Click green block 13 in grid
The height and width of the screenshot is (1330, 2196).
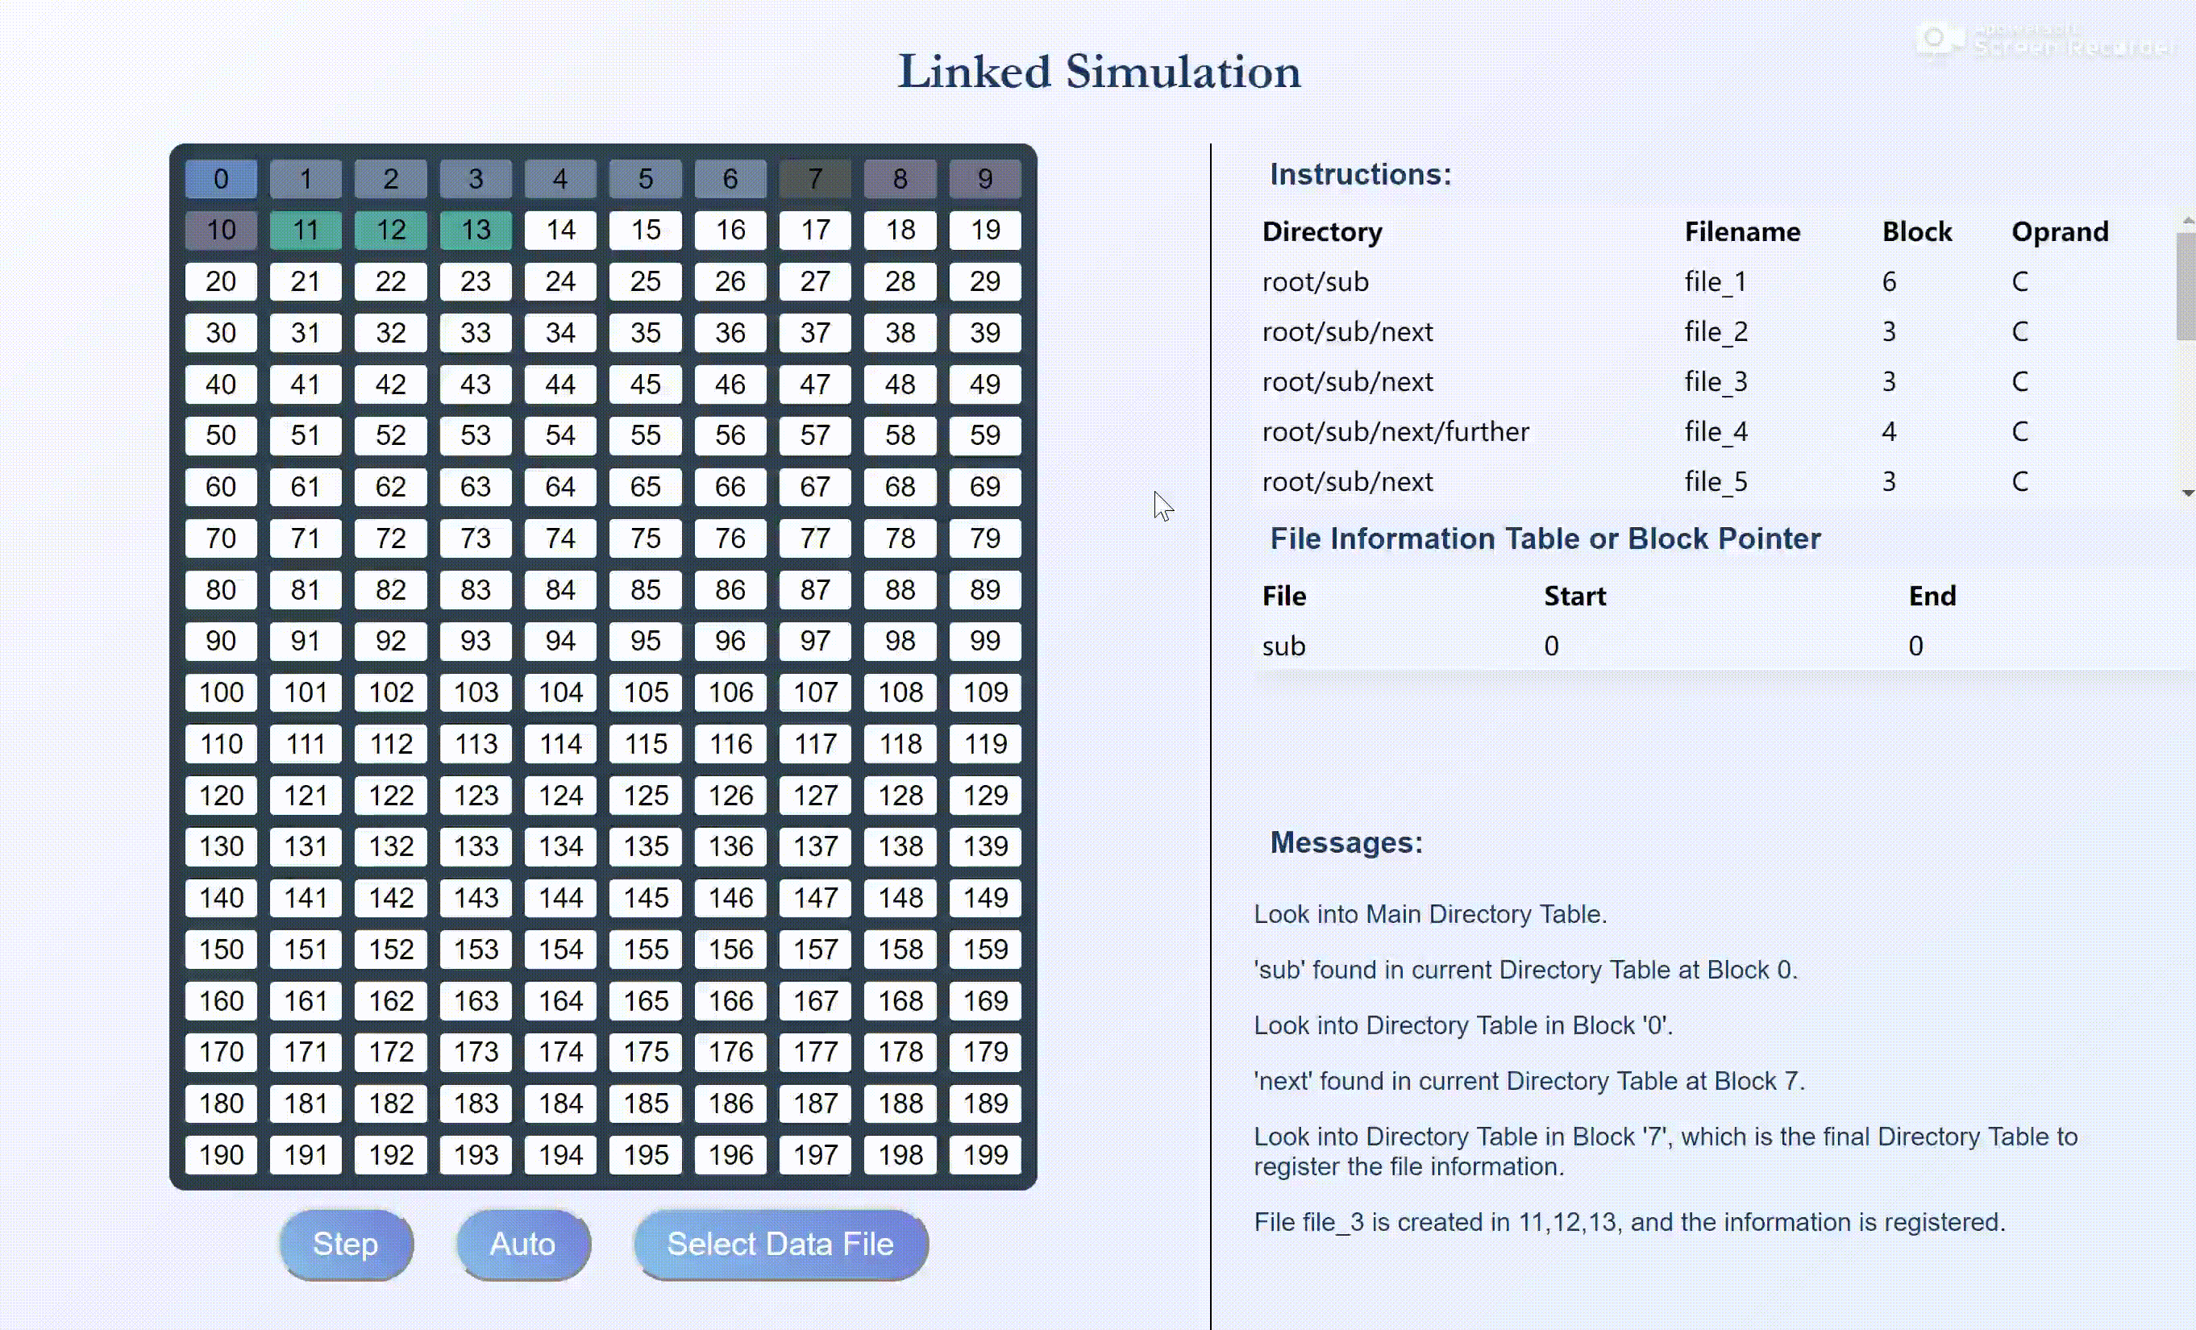click(x=475, y=230)
